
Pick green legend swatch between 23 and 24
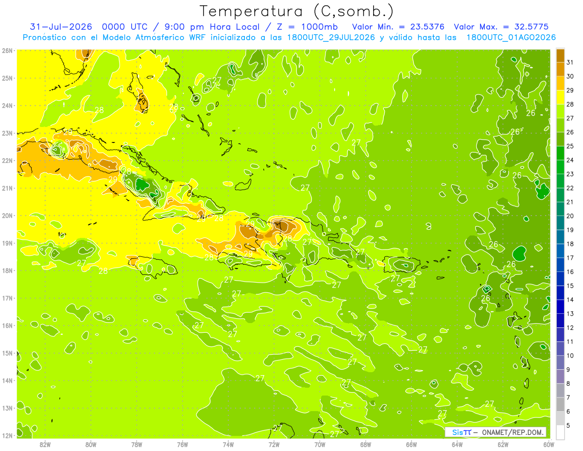point(560,167)
